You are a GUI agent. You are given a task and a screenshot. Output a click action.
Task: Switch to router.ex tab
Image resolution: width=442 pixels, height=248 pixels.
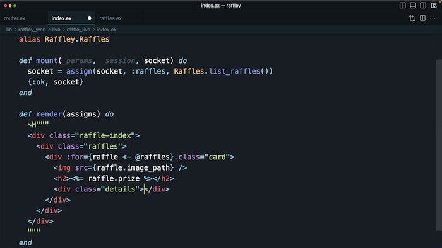[15, 18]
